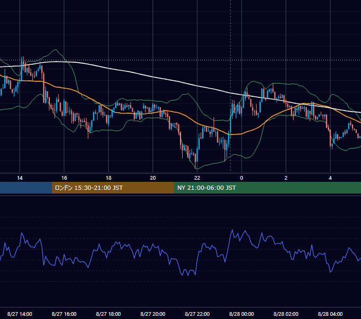Click the 8/28 04:00 date label
This screenshot has width=361, height=319.
point(330,314)
